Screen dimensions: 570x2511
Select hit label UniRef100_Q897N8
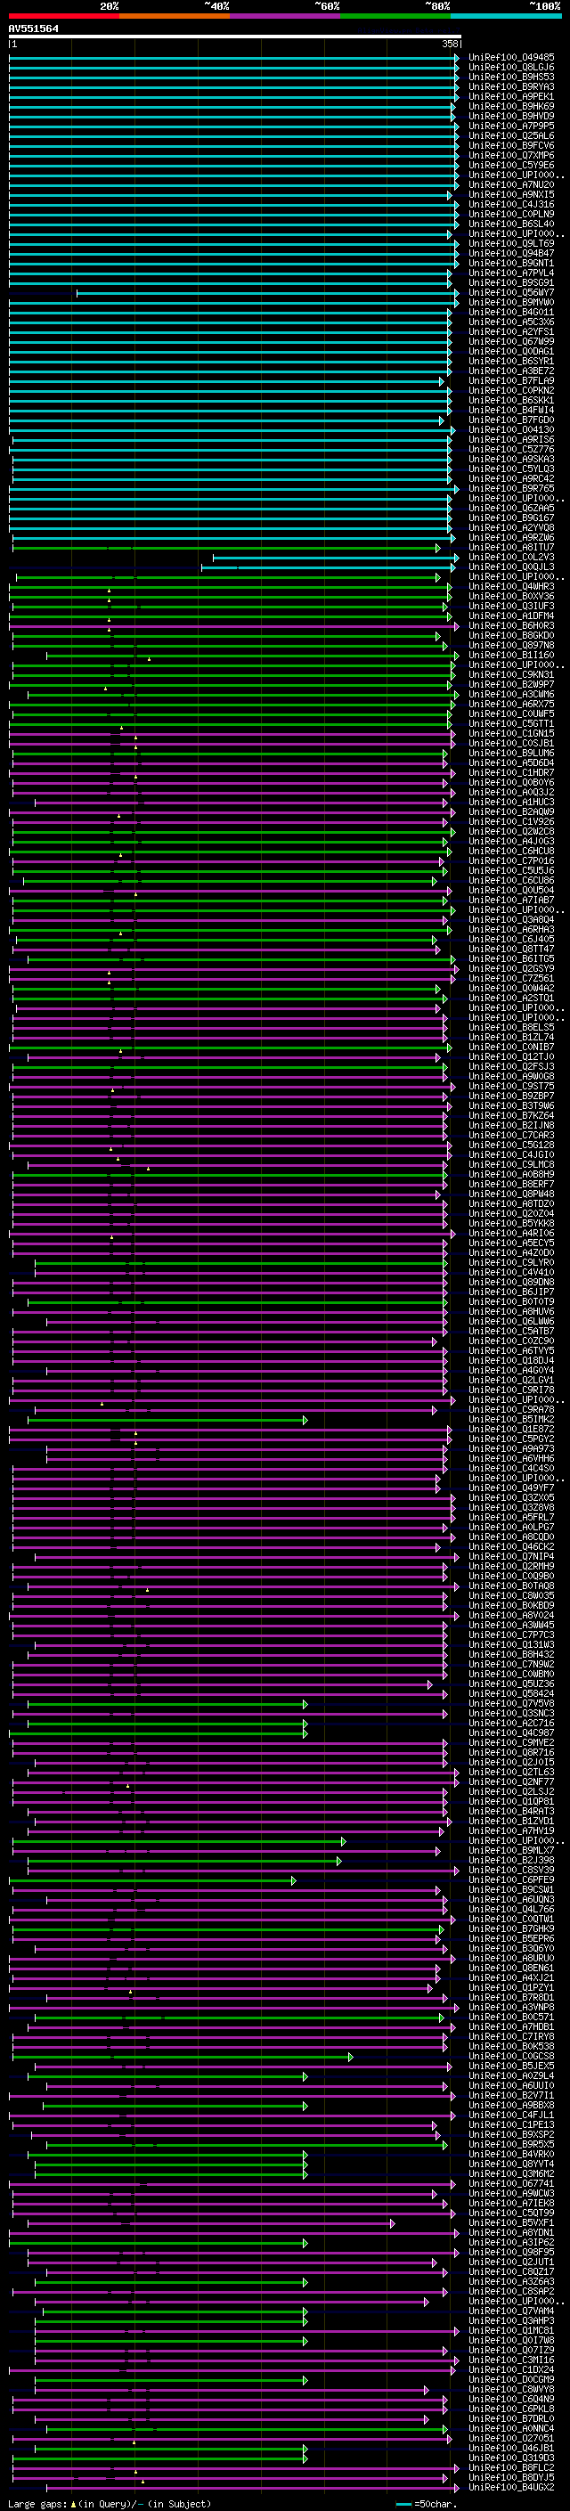coord(511,645)
